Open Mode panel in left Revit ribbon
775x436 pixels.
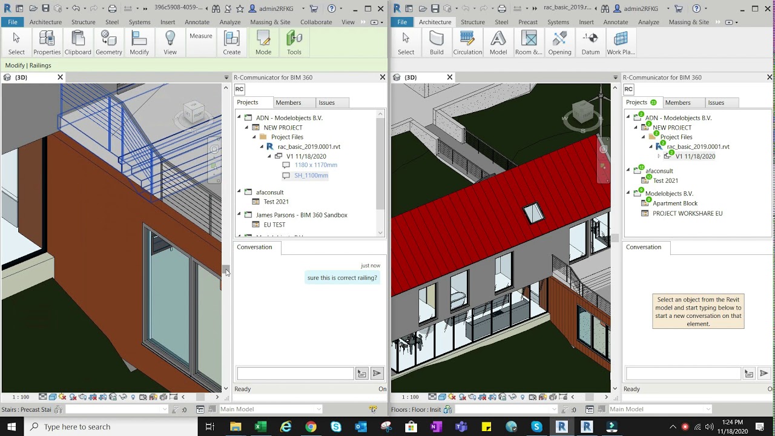(263, 43)
